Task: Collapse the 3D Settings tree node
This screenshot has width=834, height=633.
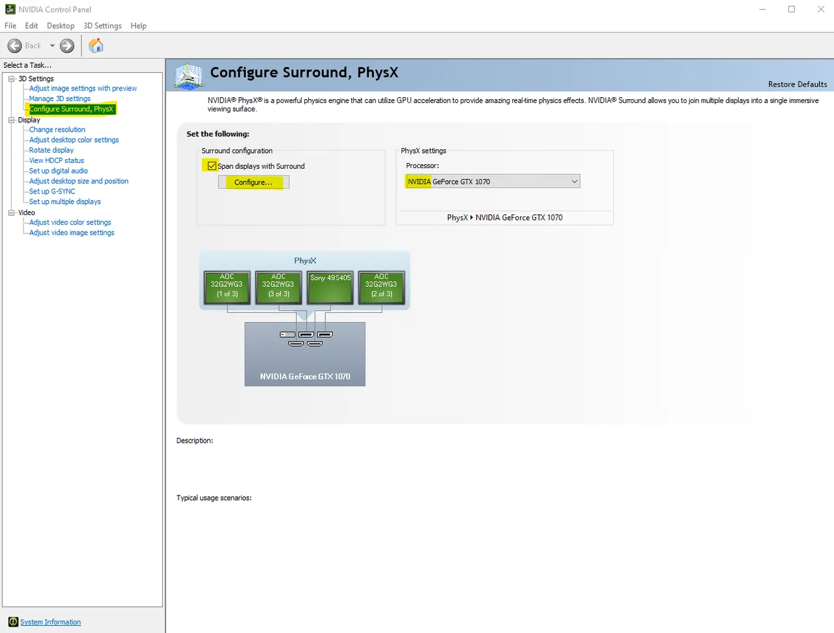Action: click(x=11, y=78)
